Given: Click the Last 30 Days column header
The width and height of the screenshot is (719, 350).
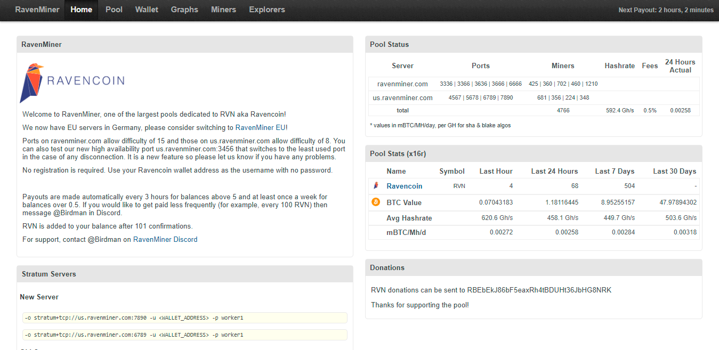Looking at the screenshot, I should coord(675,171).
